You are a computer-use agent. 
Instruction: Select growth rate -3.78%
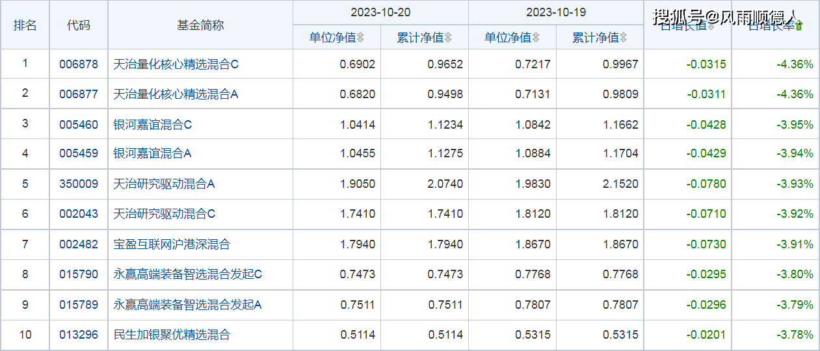click(795, 335)
